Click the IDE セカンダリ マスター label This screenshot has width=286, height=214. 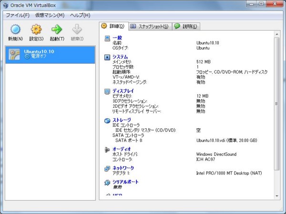(x=146, y=131)
